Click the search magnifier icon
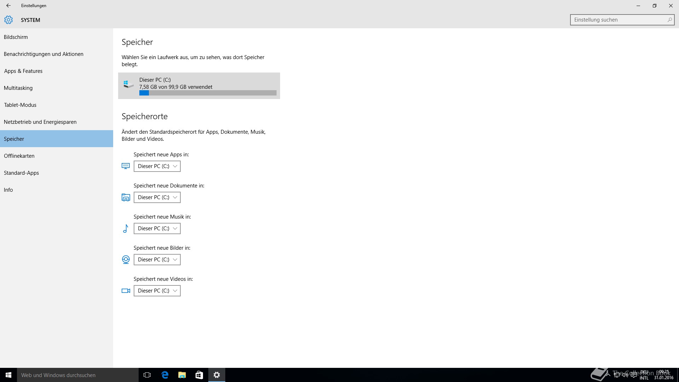 coord(669,20)
